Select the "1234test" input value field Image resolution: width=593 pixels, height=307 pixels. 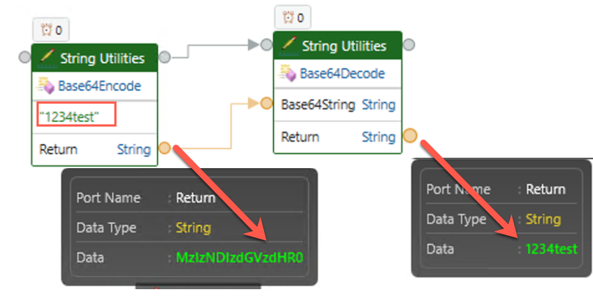77,115
